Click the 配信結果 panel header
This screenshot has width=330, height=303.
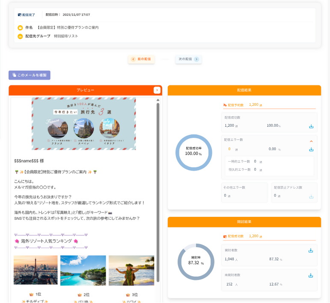(244, 90)
